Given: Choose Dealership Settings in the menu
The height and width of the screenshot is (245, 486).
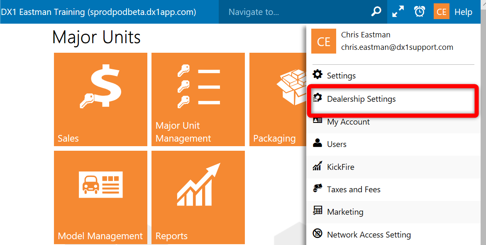Looking at the screenshot, I should tap(393, 99).
